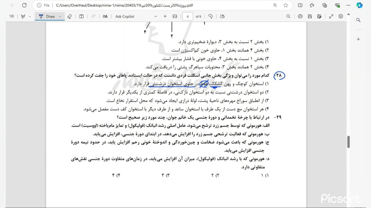Print the PDF document
371x208 pixels.
pos(300,16)
